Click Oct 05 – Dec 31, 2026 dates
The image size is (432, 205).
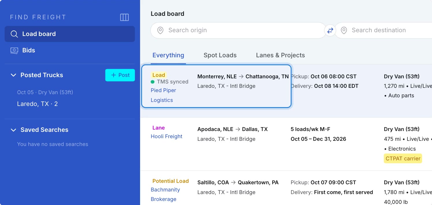pyautogui.click(x=319, y=139)
